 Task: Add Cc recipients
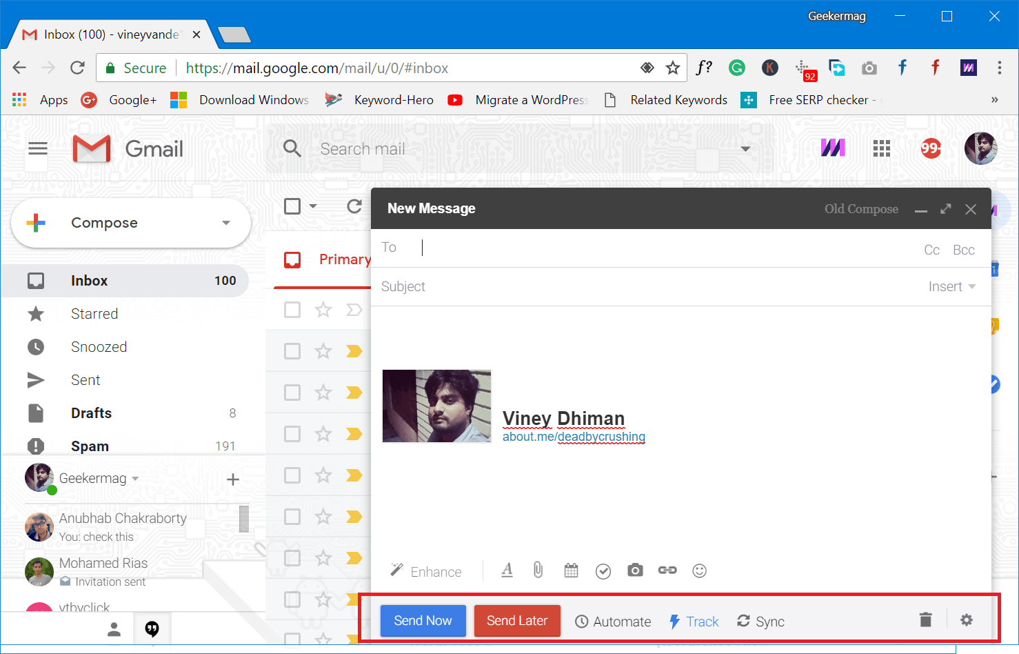pos(932,250)
